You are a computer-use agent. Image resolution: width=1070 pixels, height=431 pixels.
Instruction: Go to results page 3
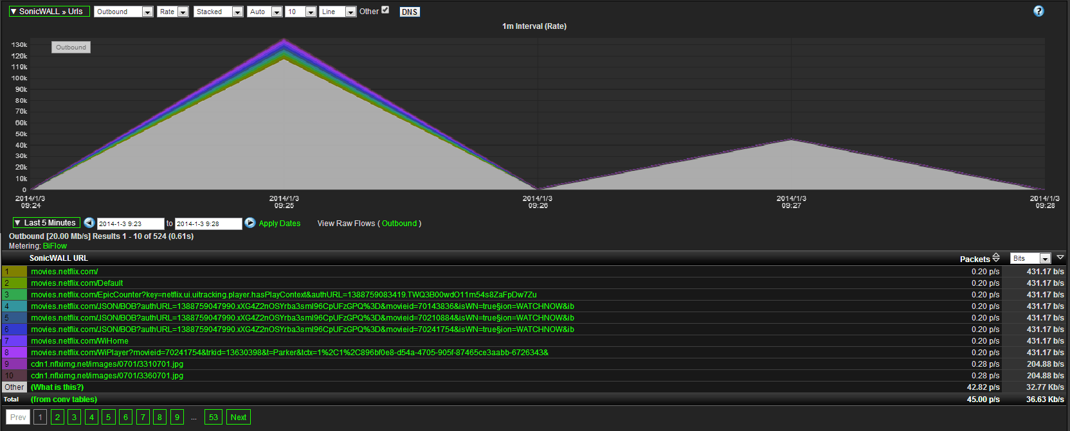[x=74, y=418]
